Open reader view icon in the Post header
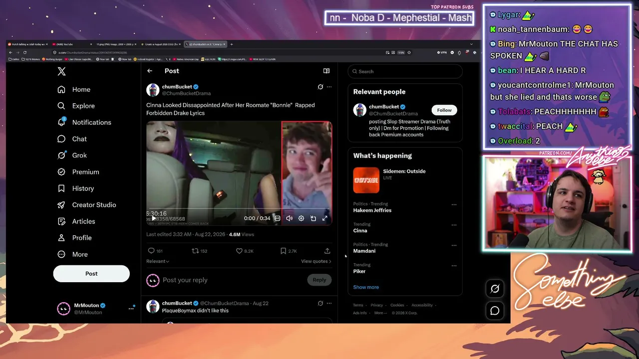This screenshot has height=359, width=639. pos(326,71)
